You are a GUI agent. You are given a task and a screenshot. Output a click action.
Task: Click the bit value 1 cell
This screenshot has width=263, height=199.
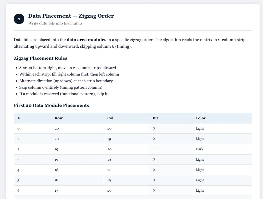[171, 149]
